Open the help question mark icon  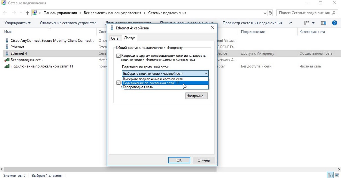tap(334, 23)
